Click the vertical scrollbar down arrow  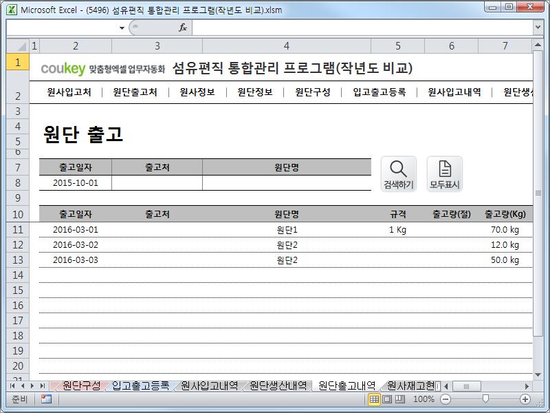pos(538,374)
